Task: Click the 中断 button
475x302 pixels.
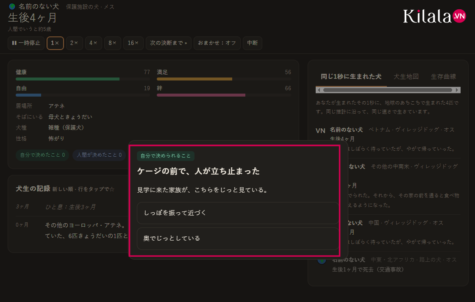Action: tap(253, 43)
